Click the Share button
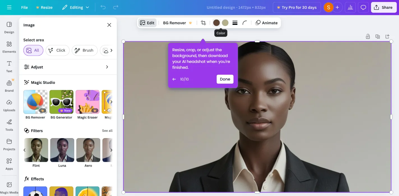Image resolution: width=399 pixels, height=196 pixels. point(384,8)
